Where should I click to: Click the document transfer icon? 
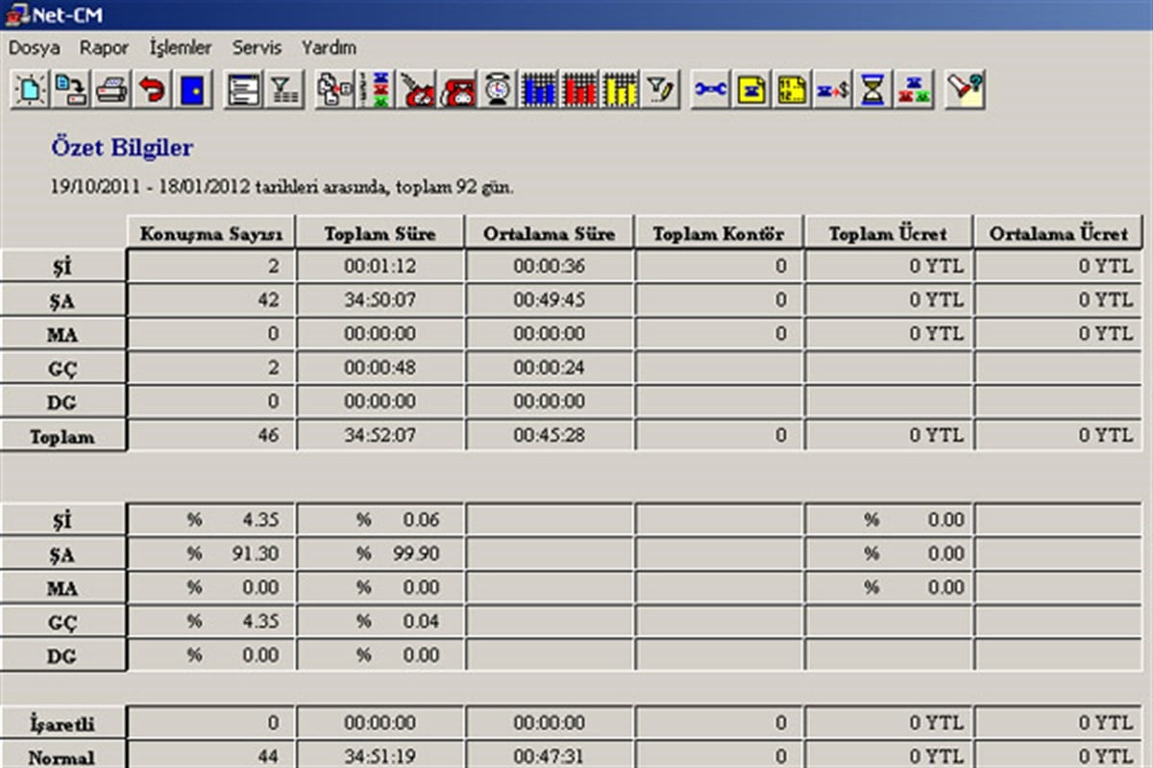(335, 90)
